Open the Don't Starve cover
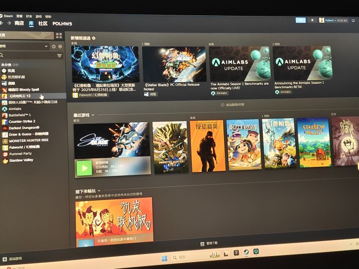The height and width of the screenshot is (269, 359). point(345,141)
